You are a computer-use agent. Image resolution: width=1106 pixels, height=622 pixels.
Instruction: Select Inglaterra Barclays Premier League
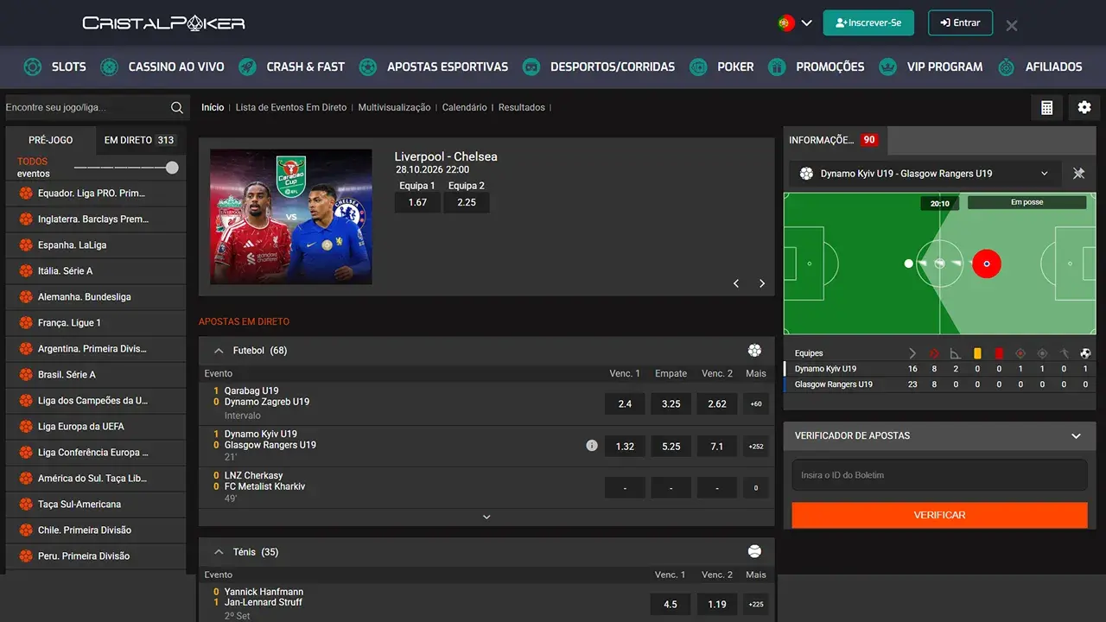click(x=96, y=219)
